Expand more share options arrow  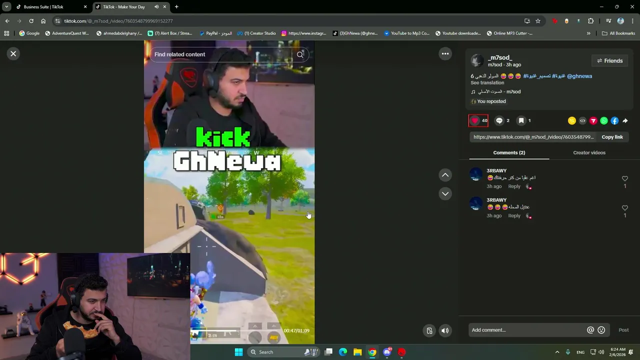[x=625, y=120]
